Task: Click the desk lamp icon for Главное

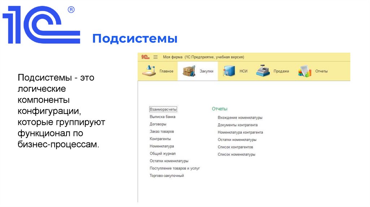Action: [149, 71]
